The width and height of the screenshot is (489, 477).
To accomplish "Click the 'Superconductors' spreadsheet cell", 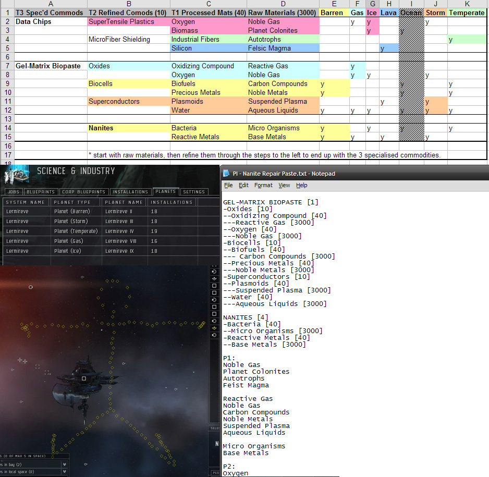I will pos(129,101).
